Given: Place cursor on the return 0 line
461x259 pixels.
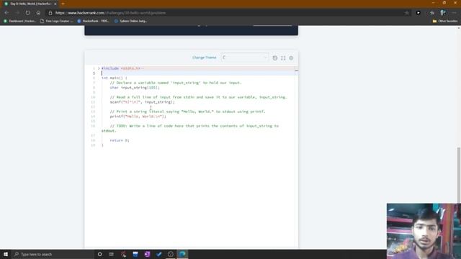Looking at the screenshot, I should pos(120,140).
